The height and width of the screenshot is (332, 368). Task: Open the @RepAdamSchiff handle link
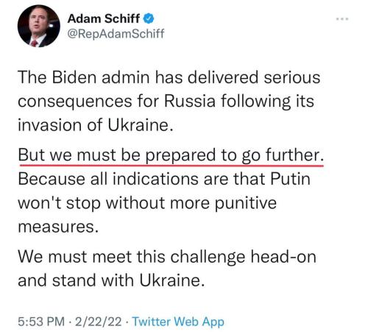116,33
